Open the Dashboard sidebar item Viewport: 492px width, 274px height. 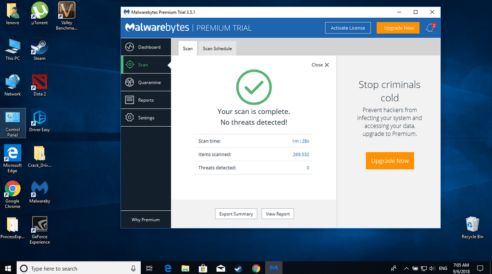coord(146,47)
